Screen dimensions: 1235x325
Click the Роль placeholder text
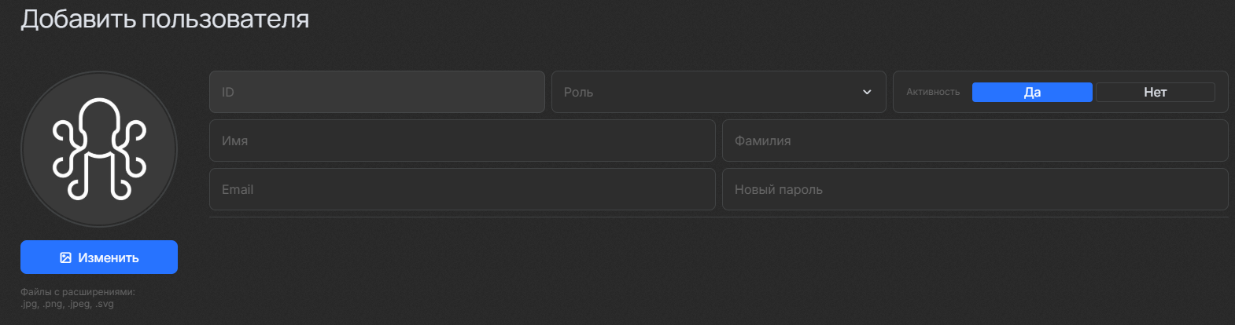tap(578, 93)
